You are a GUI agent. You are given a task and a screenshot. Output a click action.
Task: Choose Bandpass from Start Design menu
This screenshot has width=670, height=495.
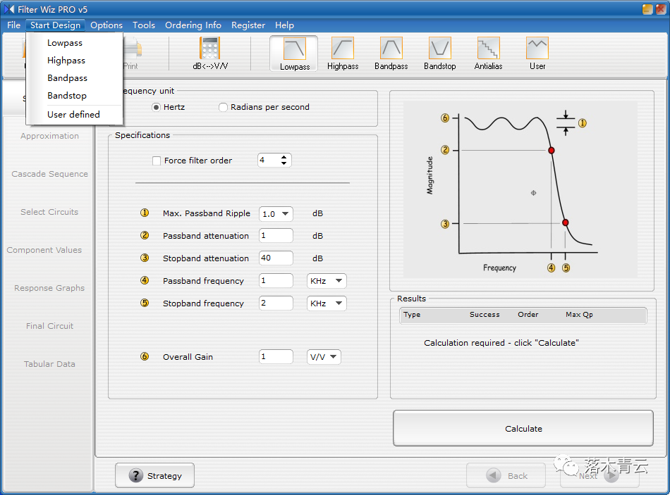click(x=68, y=78)
